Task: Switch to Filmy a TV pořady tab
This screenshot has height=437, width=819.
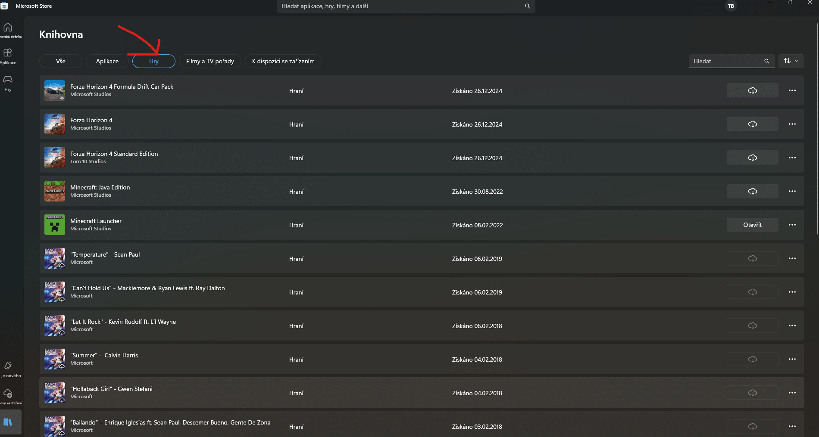Action: 210,61
